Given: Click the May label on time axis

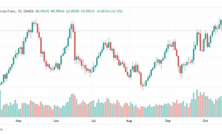Looking at the screenshot, I should coord(18,121).
